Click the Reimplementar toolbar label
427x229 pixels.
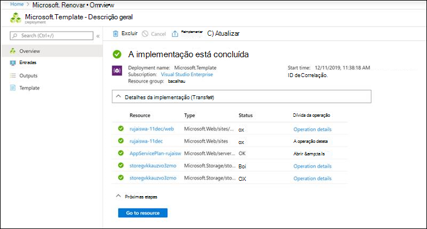192,32
